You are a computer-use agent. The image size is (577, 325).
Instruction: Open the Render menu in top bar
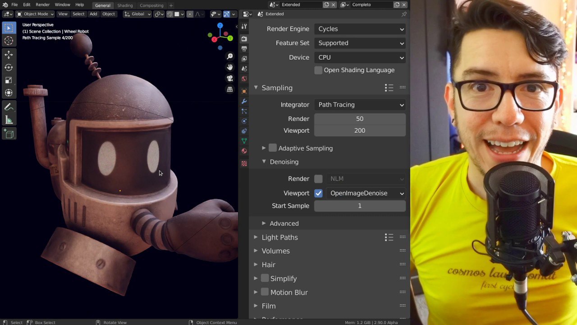point(42,5)
